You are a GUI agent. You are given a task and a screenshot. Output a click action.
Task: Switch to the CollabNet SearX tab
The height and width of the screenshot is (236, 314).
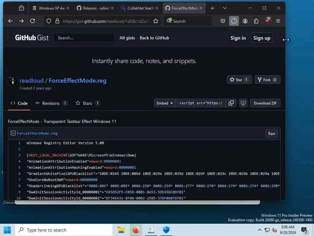[x=140, y=8]
